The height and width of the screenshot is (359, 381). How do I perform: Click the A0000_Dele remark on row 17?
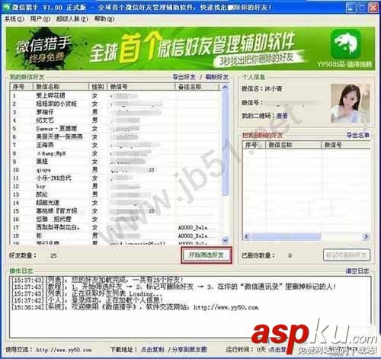(x=197, y=227)
